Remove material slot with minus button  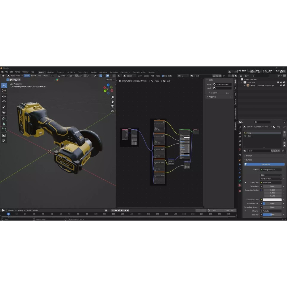point(284,135)
